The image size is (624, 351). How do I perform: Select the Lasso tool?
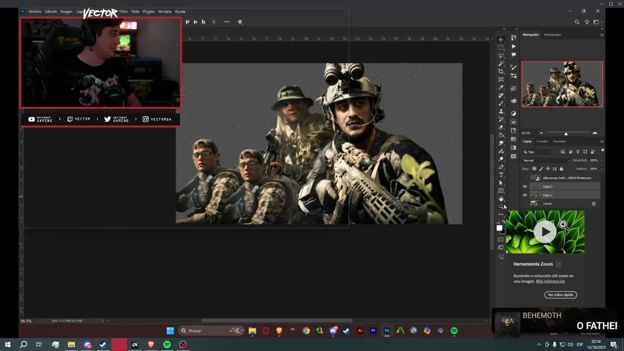click(x=501, y=56)
